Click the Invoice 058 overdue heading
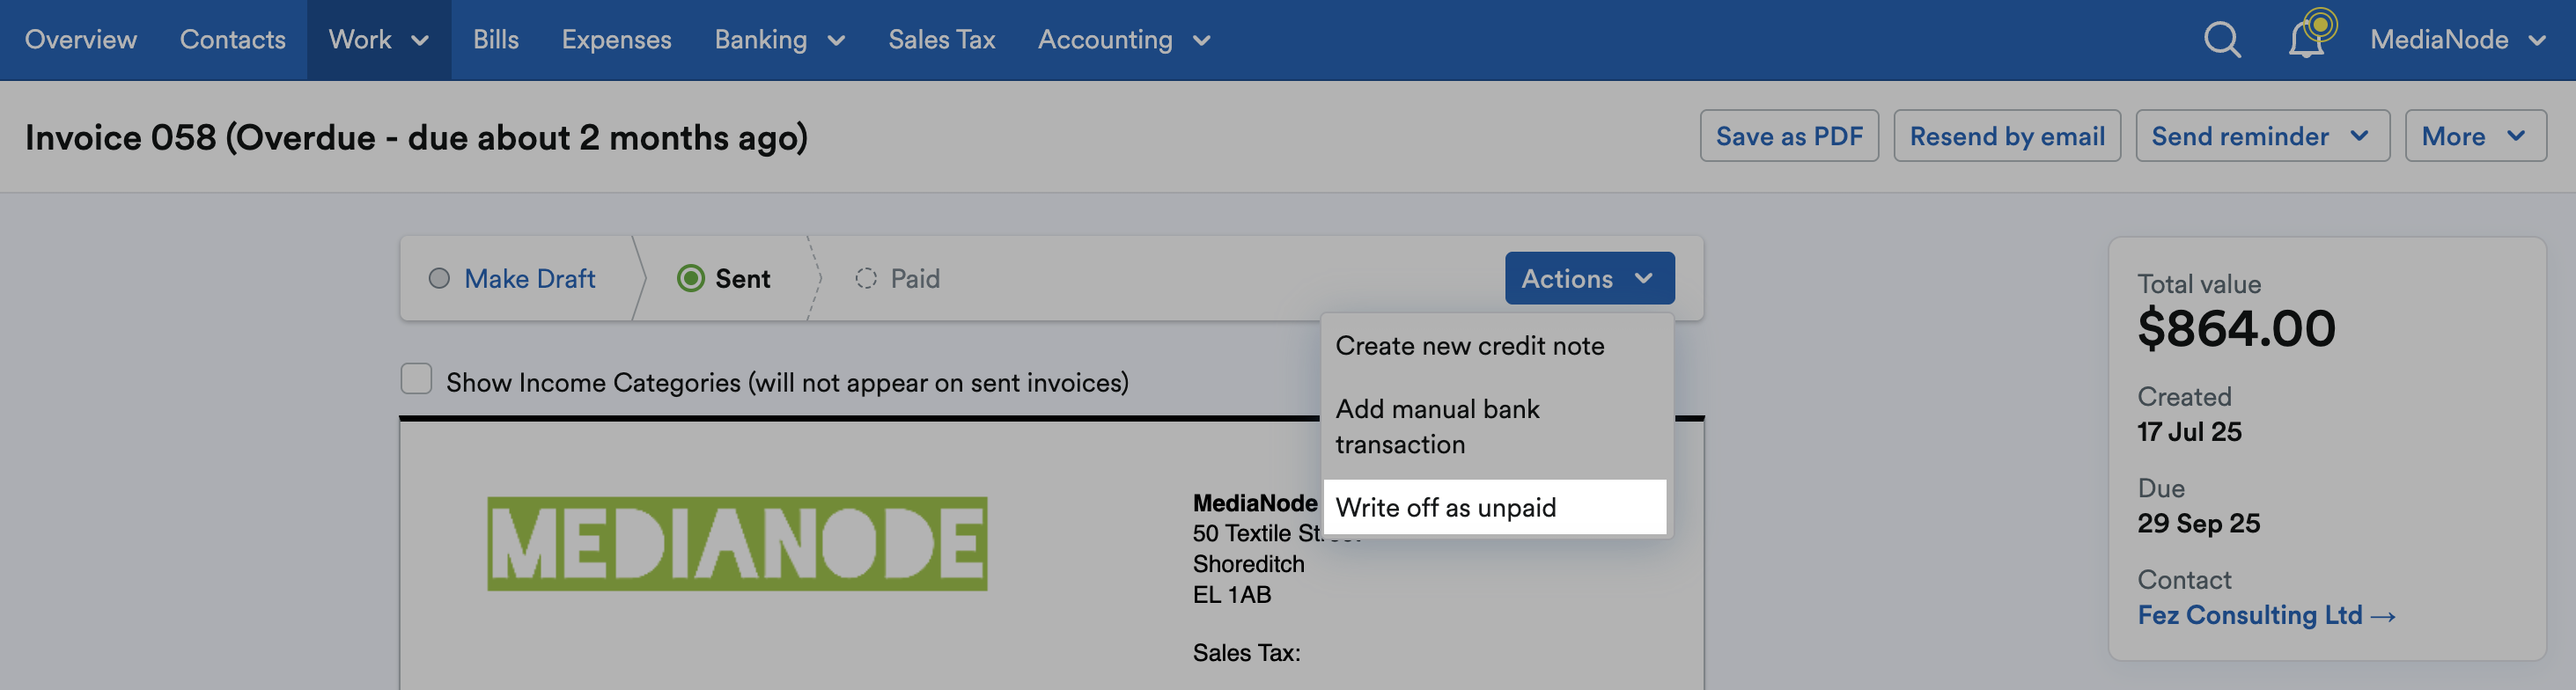This screenshot has width=2576, height=690. (x=416, y=138)
